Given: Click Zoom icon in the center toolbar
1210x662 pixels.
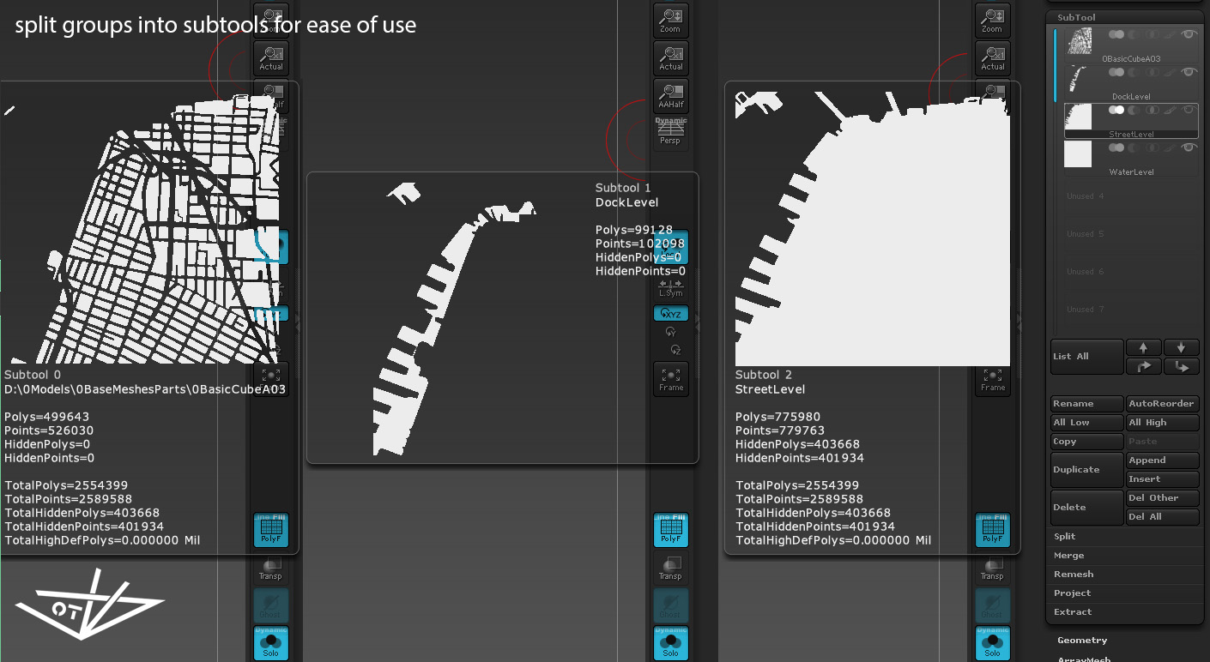Looking at the screenshot, I should click(671, 20).
